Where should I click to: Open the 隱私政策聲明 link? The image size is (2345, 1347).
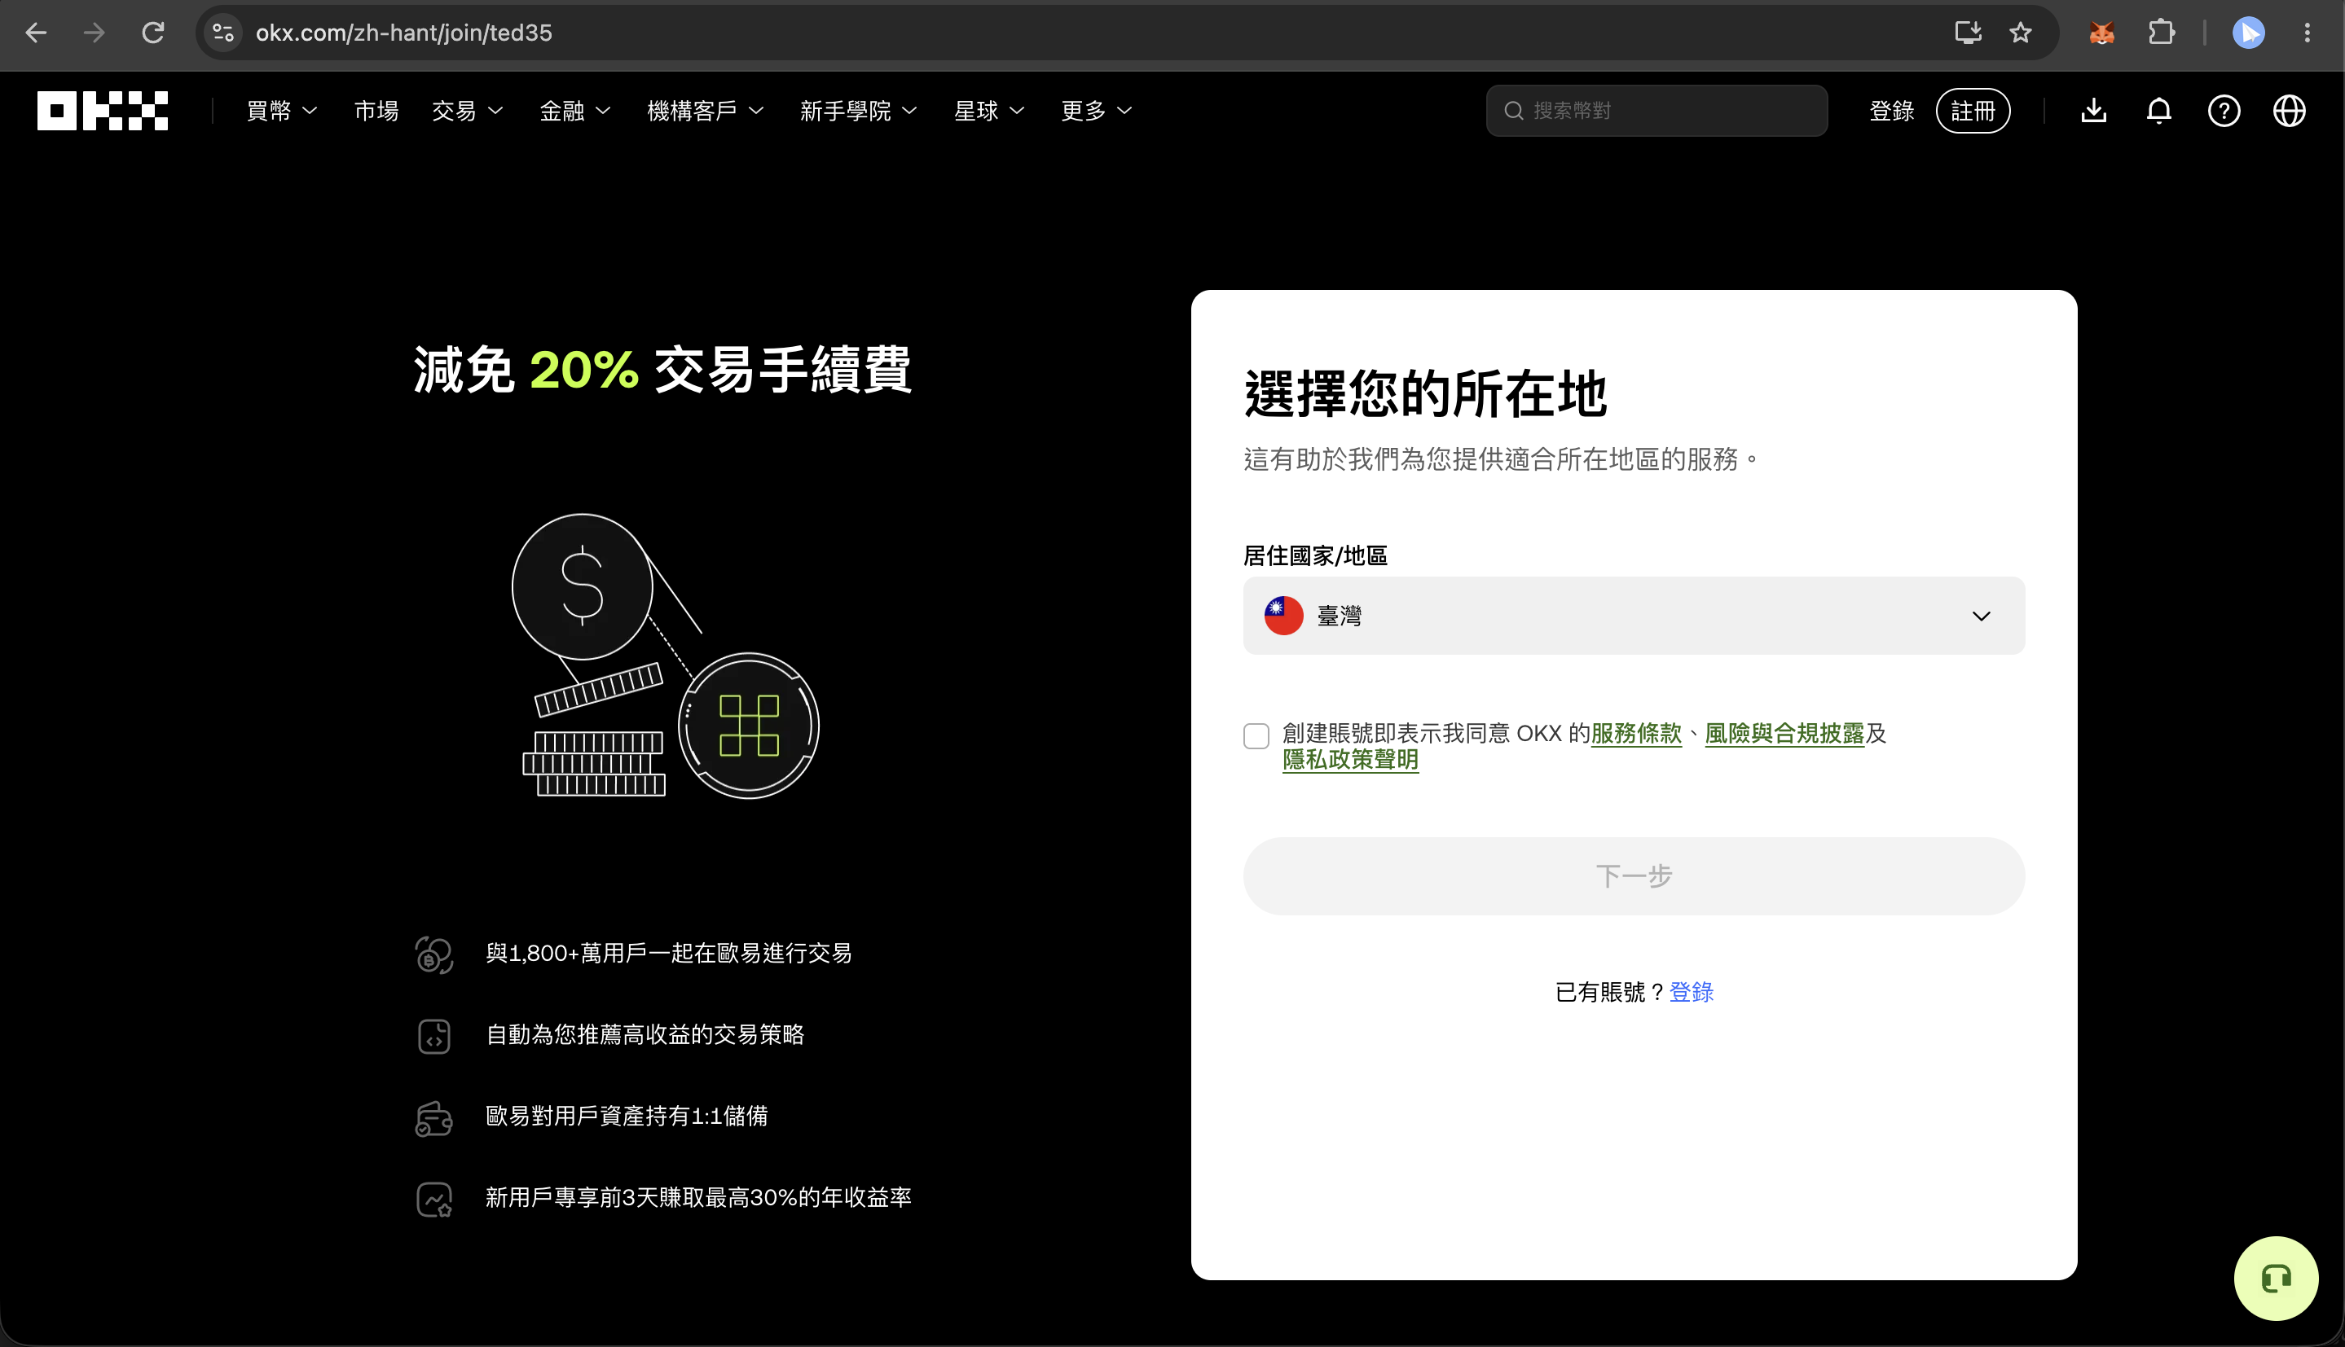tap(1350, 760)
